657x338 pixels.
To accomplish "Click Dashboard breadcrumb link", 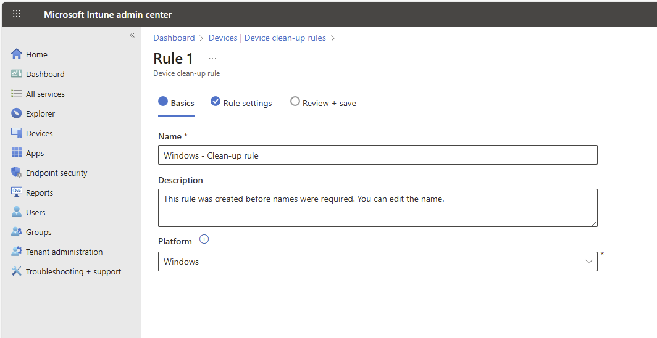I will point(174,38).
